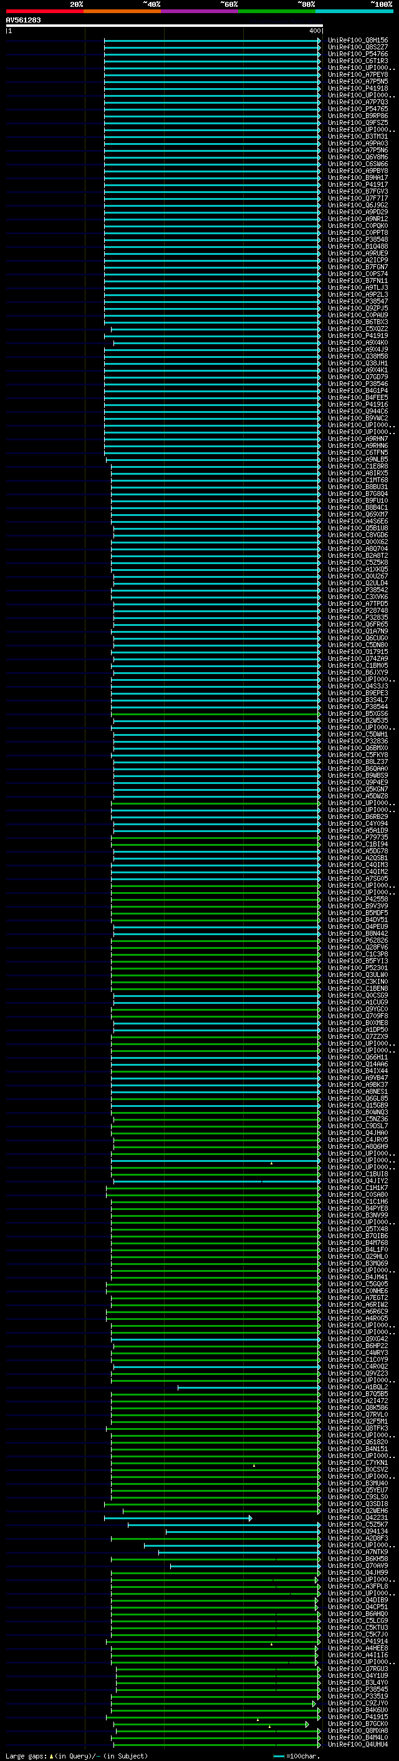This screenshot has width=399, height=1761.
Task: Select label UniRef100_P38548
Action: (357, 239)
